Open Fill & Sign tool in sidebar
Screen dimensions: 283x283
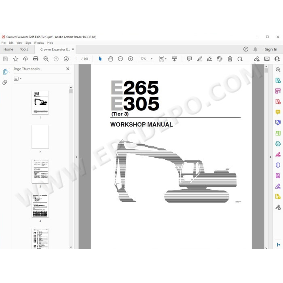click(x=278, y=186)
